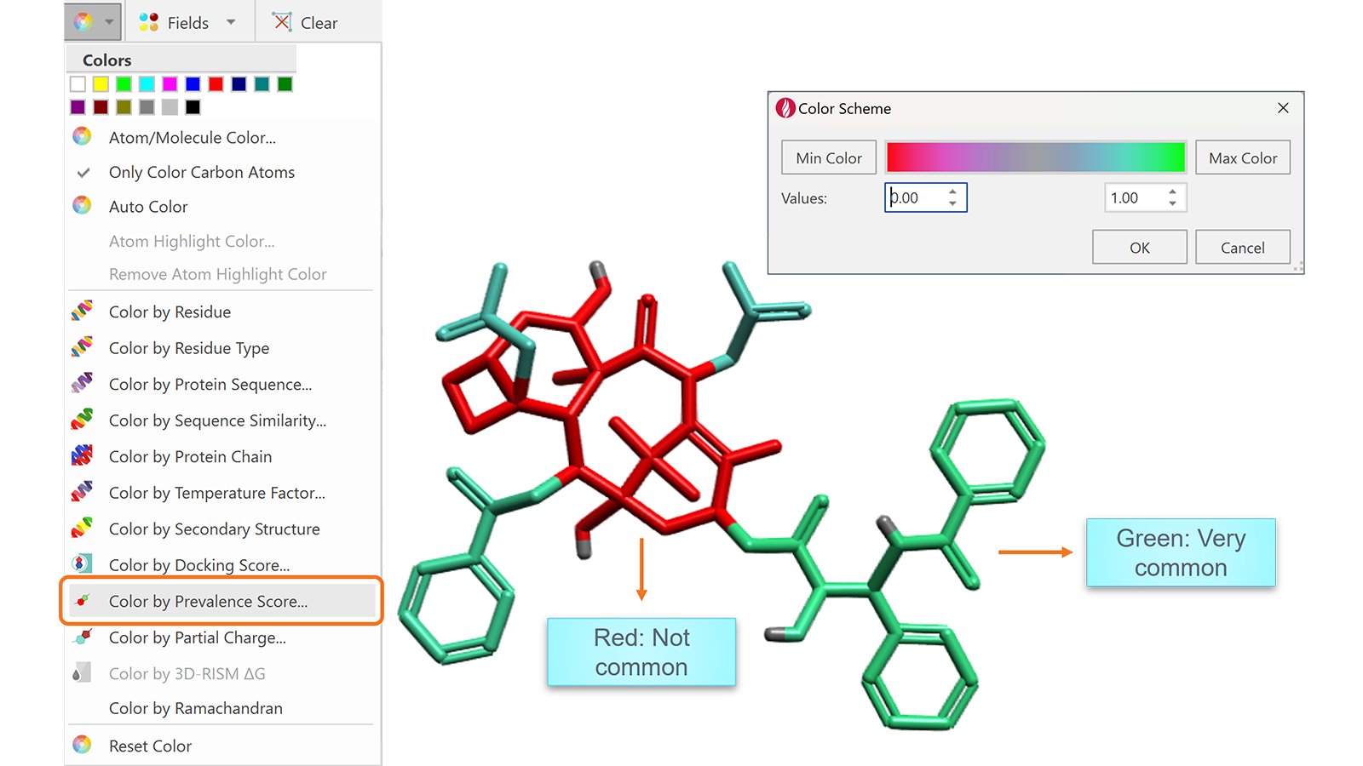Toggle Only Color Carbon Atoms option

pos(201,172)
